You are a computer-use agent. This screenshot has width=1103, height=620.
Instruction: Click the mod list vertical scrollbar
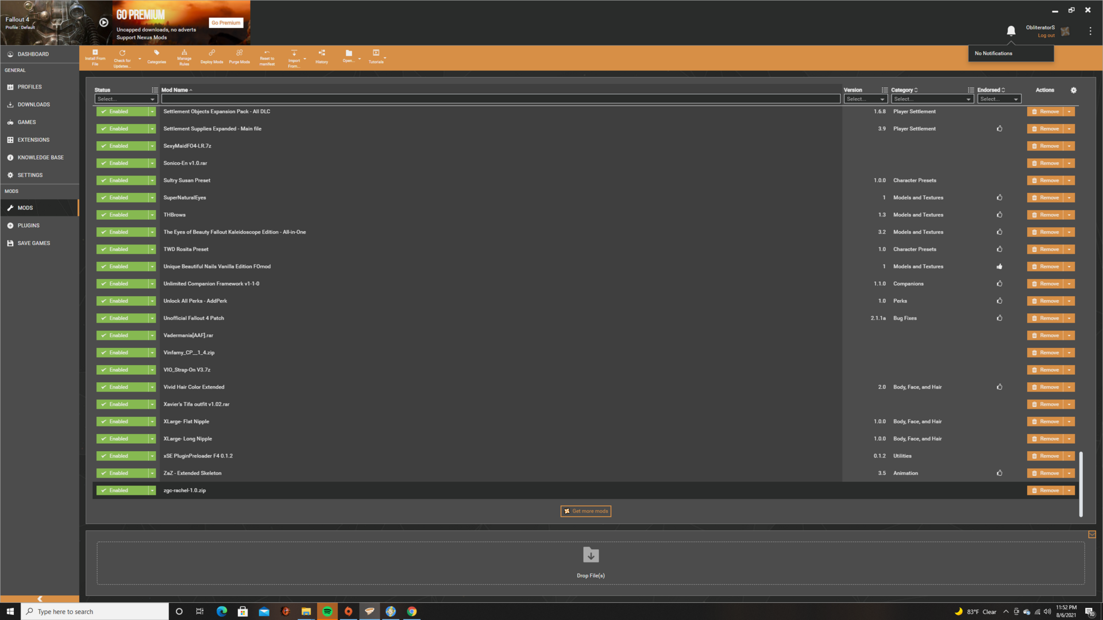1081,484
